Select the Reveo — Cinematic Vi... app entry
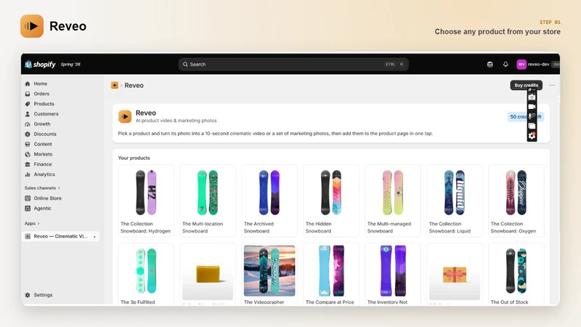This screenshot has height=327, width=581. tap(61, 236)
